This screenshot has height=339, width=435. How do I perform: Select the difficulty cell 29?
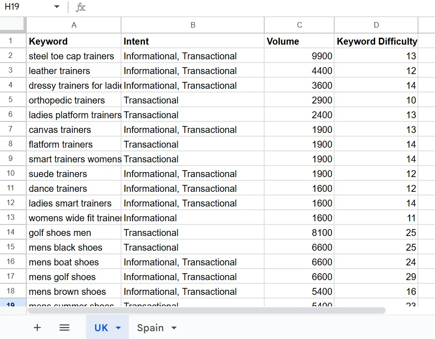click(376, 276)
